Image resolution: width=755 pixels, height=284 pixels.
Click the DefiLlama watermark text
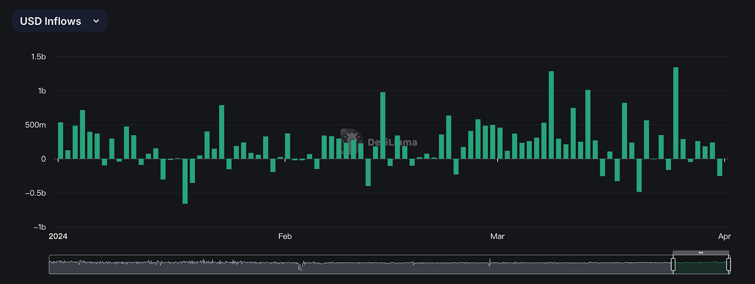392,143
